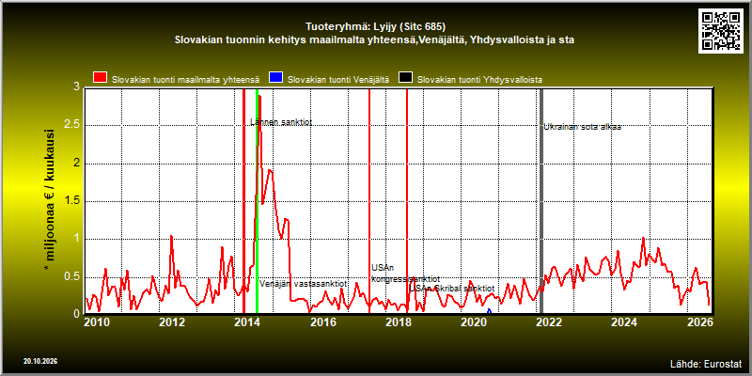Click the small blue Russia import spike near 2020

point(489,311)
